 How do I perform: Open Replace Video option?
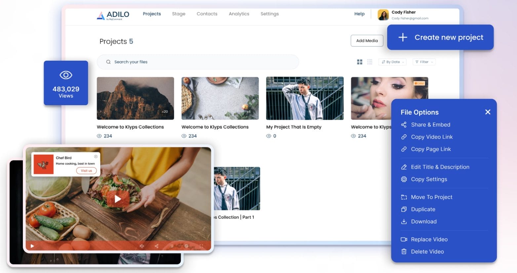pyautogui.click(x=429, y=239)
